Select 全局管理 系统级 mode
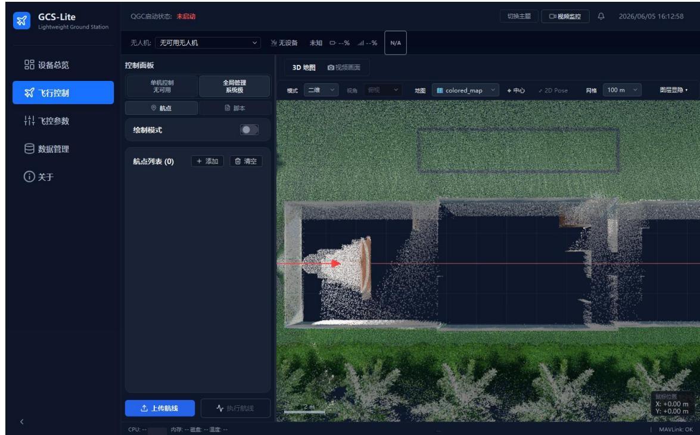Image resolution: width=700 pixels, height=435 pixels. point(234,86)
